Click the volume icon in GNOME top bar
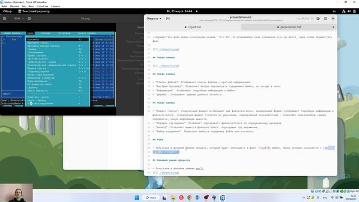This screenshot has height=202, width=359. coord(349,11)
